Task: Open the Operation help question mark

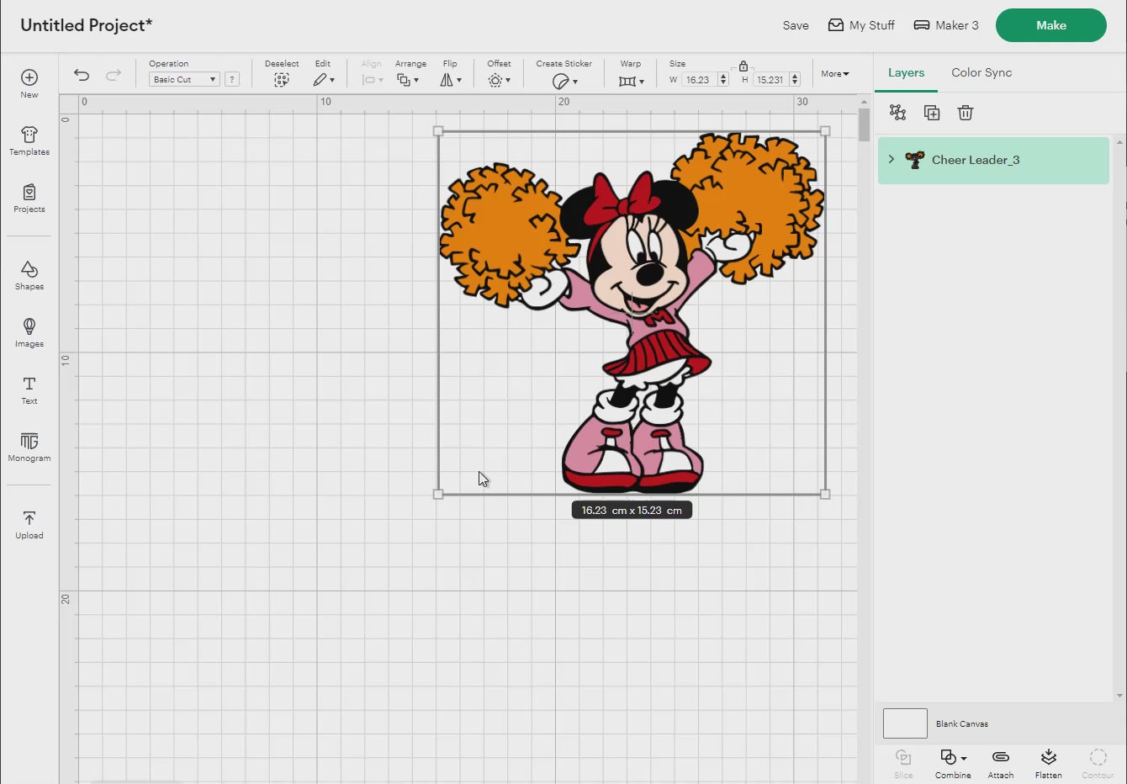Action: pyautogui.click(x=232, y=79)
